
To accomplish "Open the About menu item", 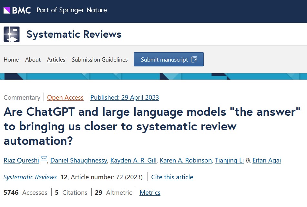I will point(33,59).
